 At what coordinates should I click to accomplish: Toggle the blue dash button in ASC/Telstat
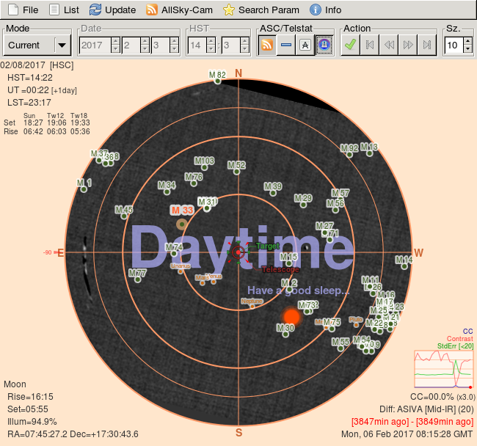[x=286, y=45]
